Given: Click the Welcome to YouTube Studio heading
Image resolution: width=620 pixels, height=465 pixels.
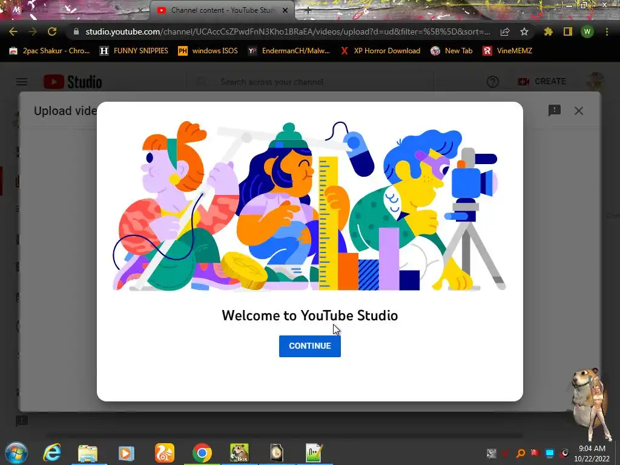Looking at the screenshot, I should [x=310, y=315].
